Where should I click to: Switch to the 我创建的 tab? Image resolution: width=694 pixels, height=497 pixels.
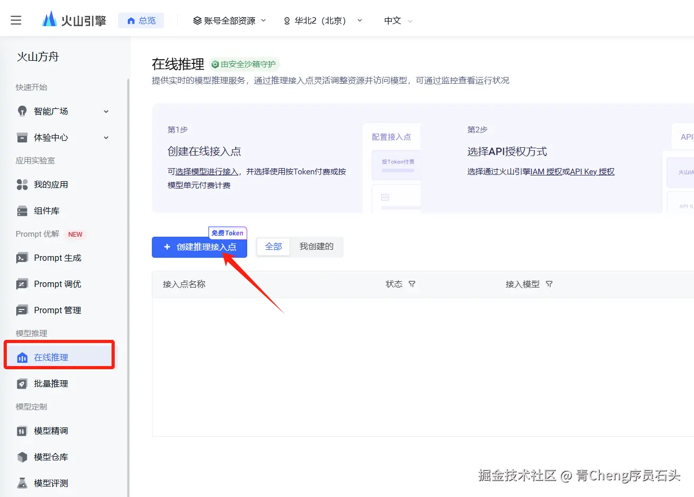[x=316, y=247]
